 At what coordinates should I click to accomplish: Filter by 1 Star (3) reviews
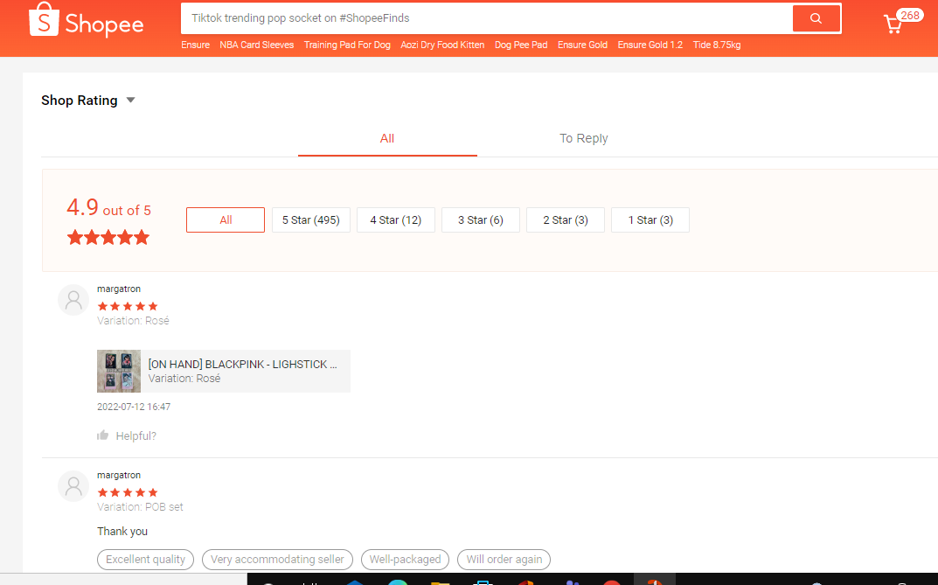click(650, 220)
